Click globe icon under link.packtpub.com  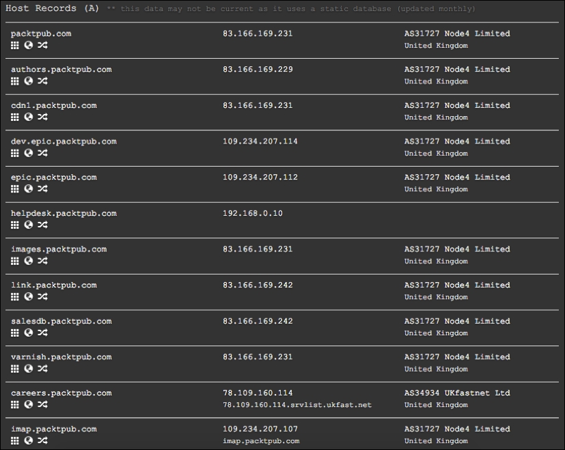pyautogui.click(x=29, y=296)
